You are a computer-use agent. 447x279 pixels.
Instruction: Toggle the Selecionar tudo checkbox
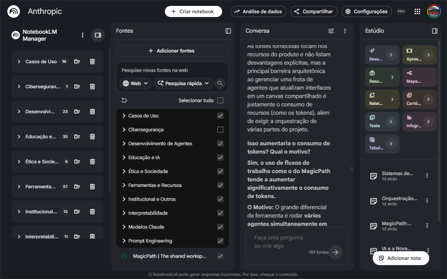tap(220, 100)
